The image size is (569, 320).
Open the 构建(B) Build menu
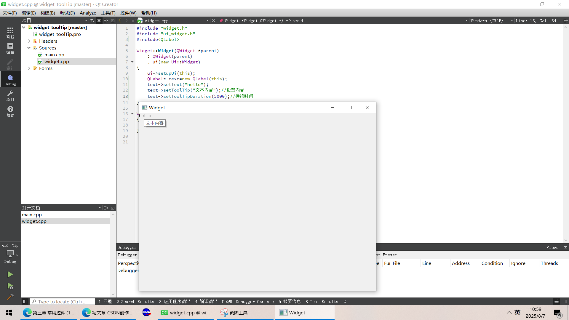[48, 13]
